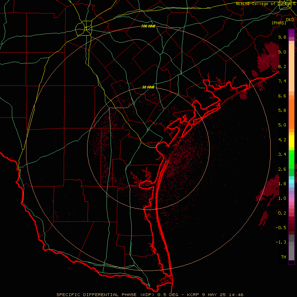Image resolution: width=297 pixels, height=297 pixels.
Task: Select the gray segment of the color scale
Action: pos(291,248)
